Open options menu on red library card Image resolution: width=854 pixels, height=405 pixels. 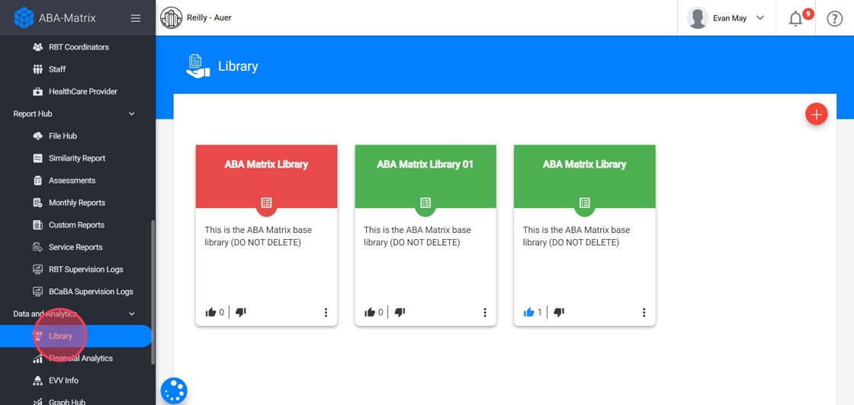click(x=326, y=313)
